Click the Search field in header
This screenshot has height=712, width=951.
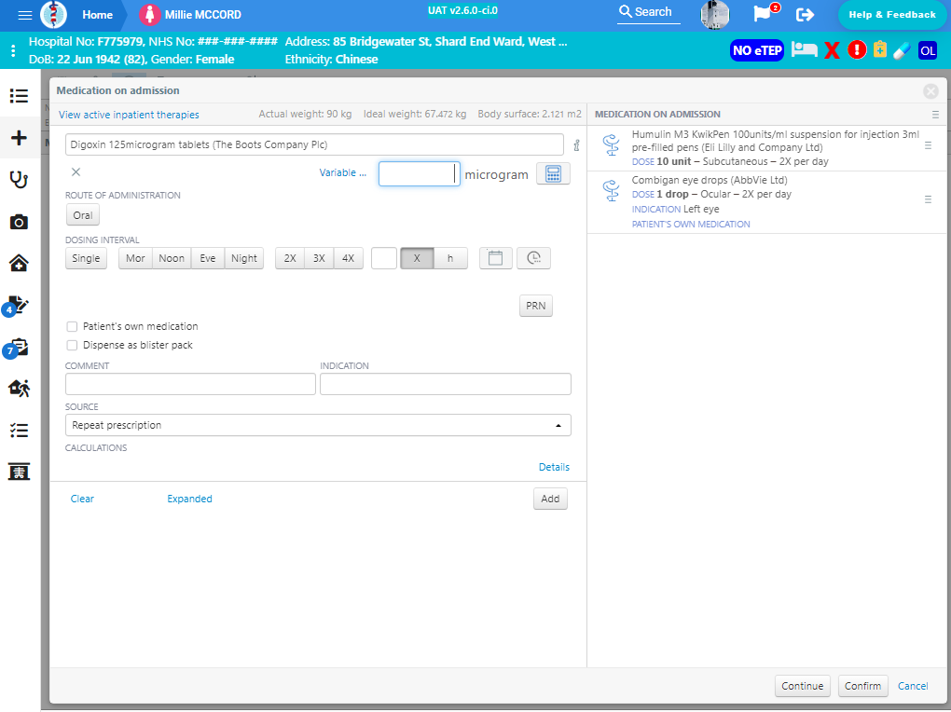click(x=648, y=12)
